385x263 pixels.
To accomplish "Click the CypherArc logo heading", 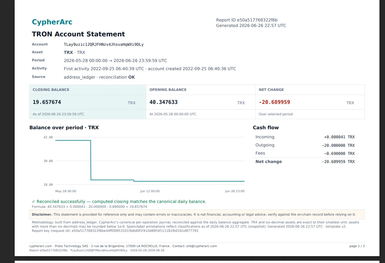I will pyautogui.click(x=52, y=22).
